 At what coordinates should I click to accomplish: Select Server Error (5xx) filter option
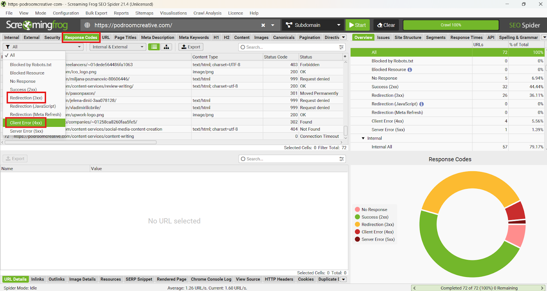coord(34,131)
